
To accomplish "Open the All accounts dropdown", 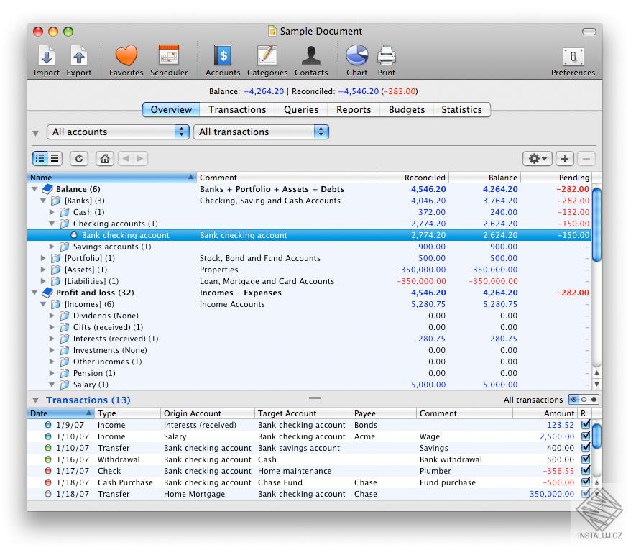I will 119,132.
